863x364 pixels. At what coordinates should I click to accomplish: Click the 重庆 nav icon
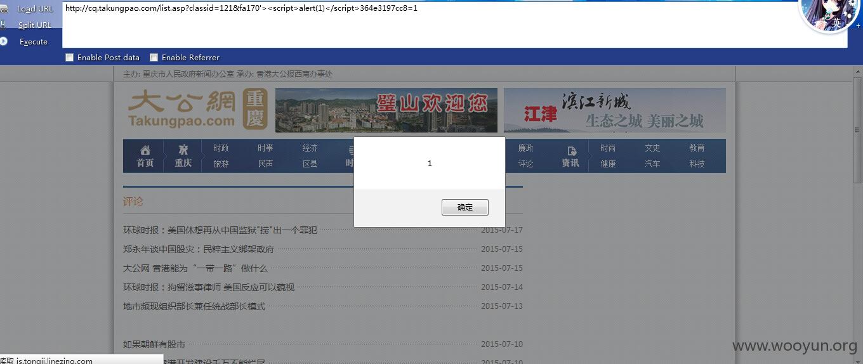tap(183, 150)
